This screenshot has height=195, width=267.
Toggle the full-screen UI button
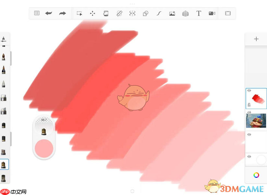pyautogui.click(x=228, y=13)
